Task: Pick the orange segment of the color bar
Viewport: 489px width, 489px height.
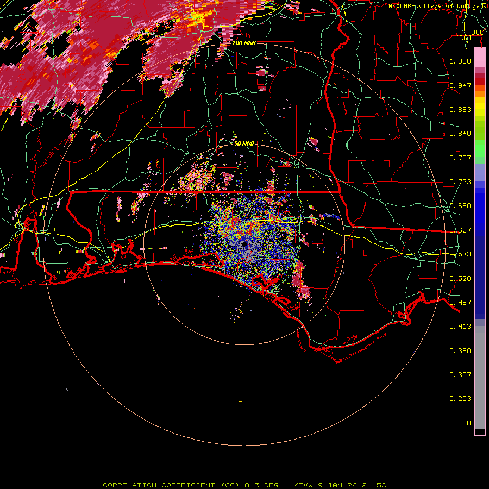Action: pyautogui.click(x=480, y=94)
